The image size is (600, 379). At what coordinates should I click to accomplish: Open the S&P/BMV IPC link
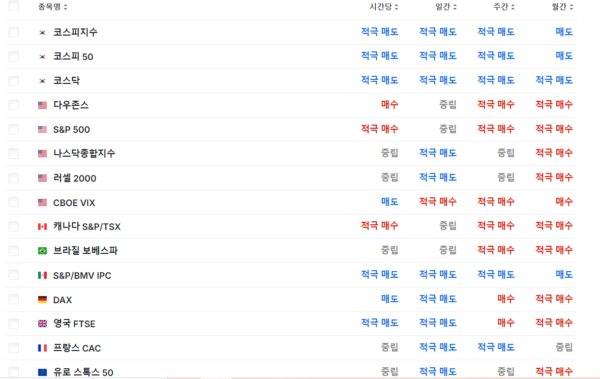tap(82, 275)
